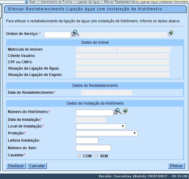The width and height of the screenshot is (189, 179).
Task: Click the Data do Restabelecimento field
Action: [x=107, y=93]
